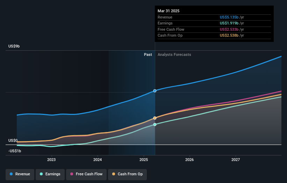Toggle the Revenue legend button
Screen dimensions: 287x183
click(x=20, y=174)
